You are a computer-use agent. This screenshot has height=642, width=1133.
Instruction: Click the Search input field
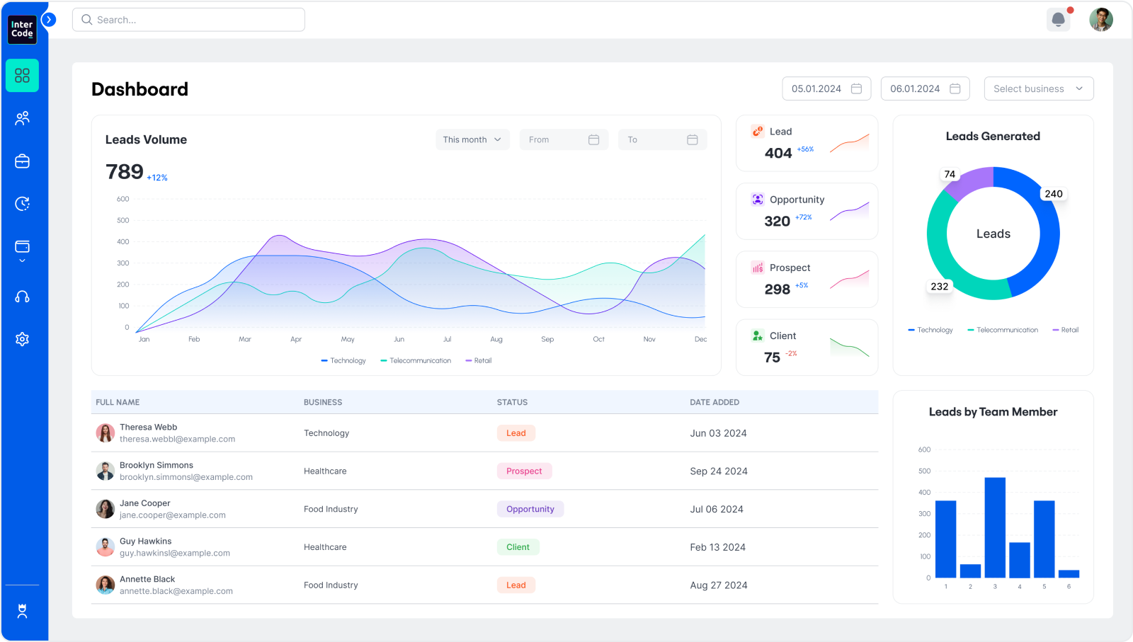coord(188,19)
